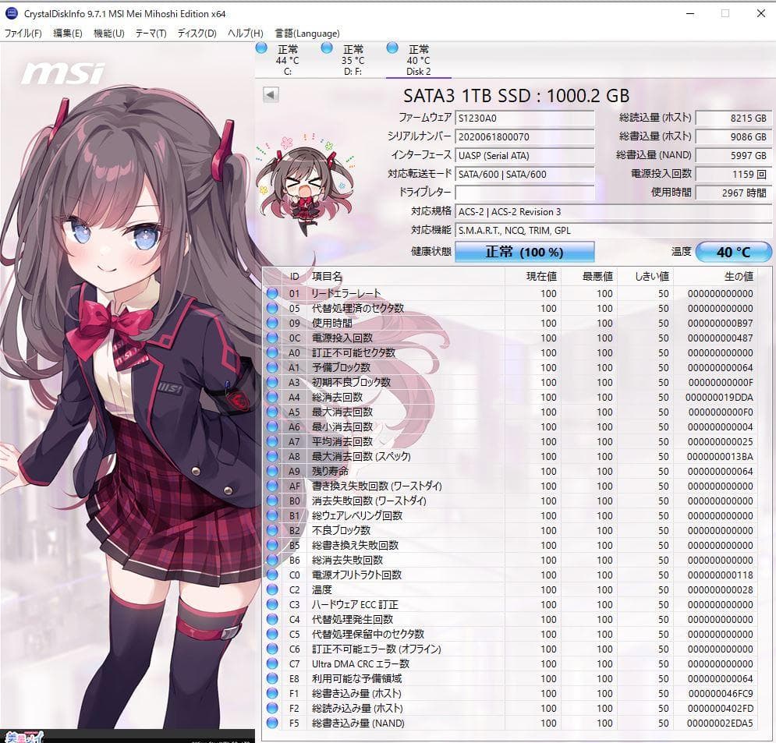Click the back navigation arrow icon
Viewport: 776px width, 743px height.
[271, 94]
